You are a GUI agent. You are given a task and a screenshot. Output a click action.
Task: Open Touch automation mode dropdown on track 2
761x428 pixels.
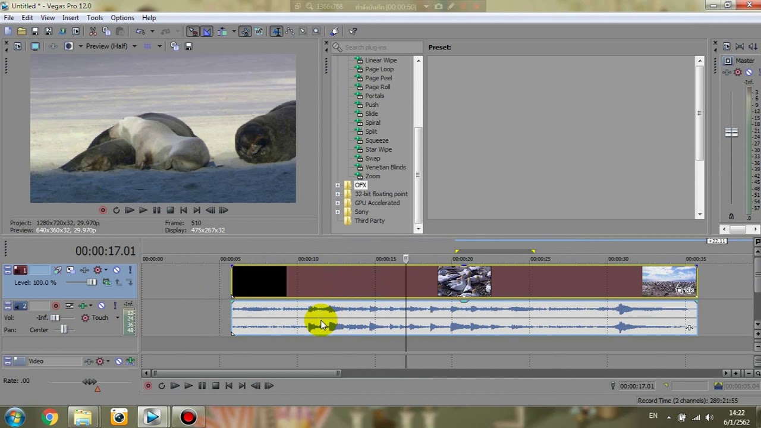pos(117,318)
